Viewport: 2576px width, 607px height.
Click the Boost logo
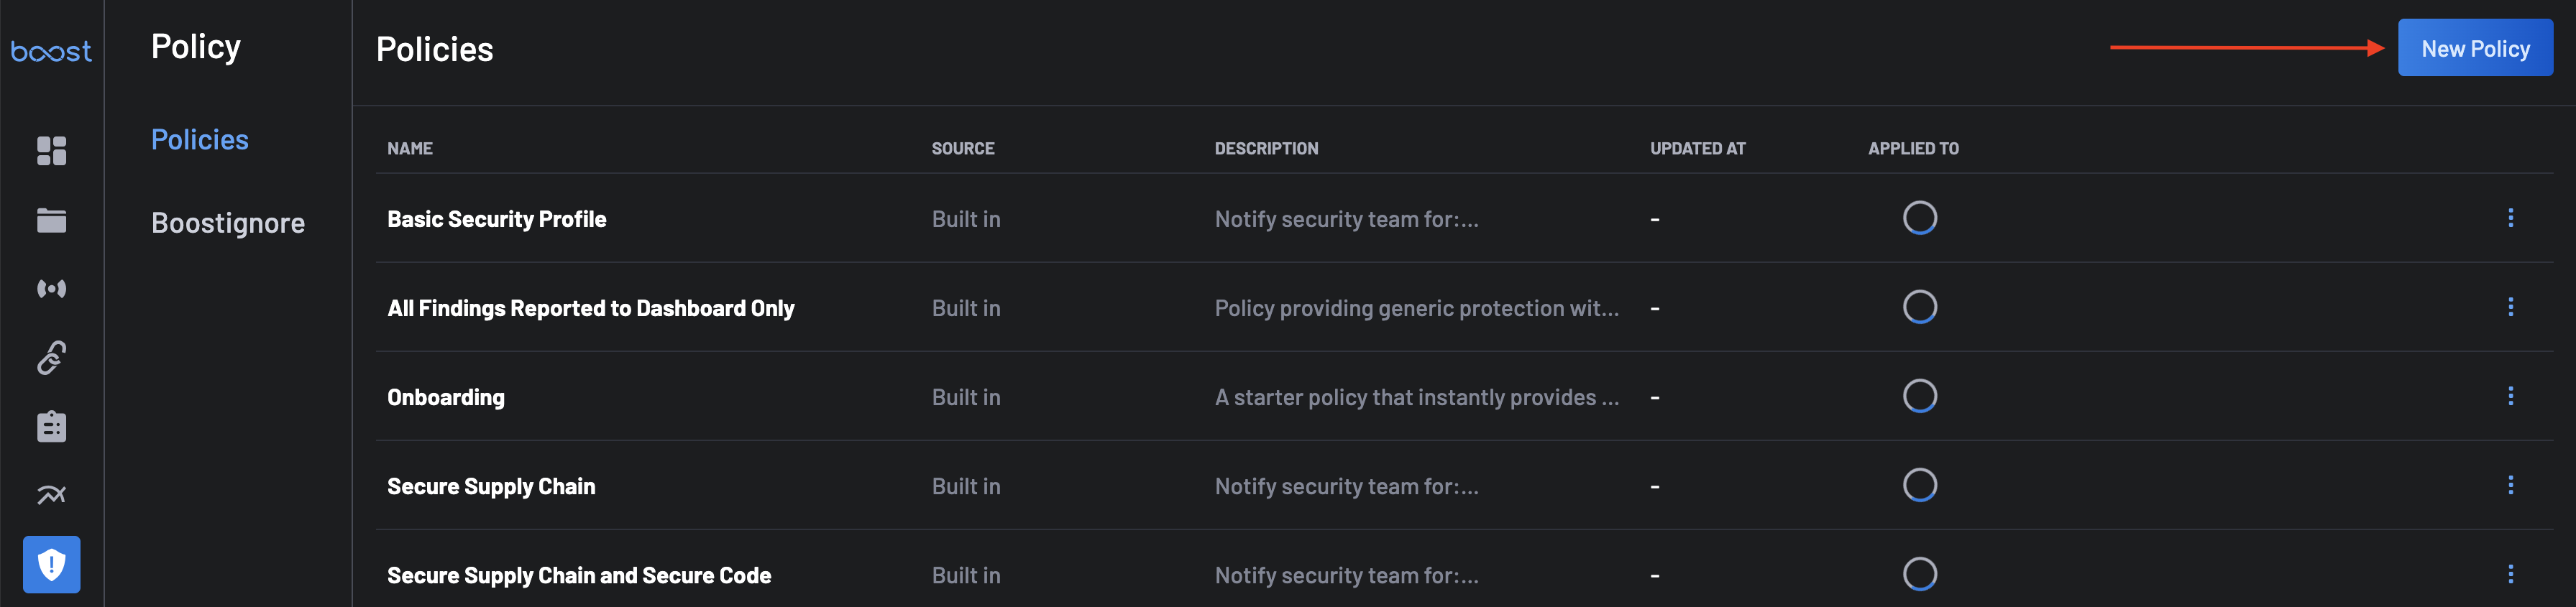[51, 51]
